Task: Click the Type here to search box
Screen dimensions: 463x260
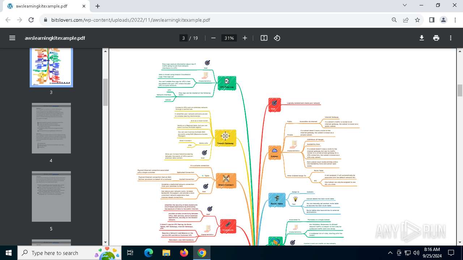Action: coord(69,253)
